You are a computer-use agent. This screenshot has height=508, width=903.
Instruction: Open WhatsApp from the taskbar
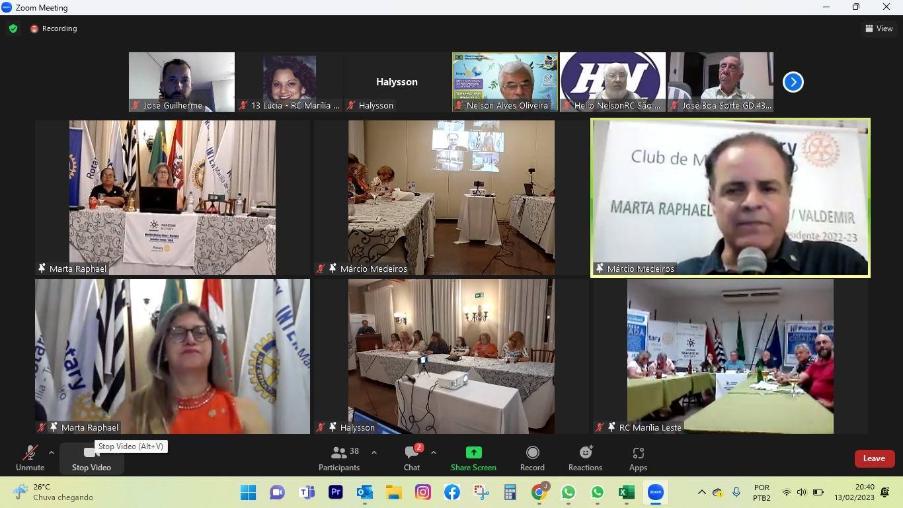click(x=569, y=492)
